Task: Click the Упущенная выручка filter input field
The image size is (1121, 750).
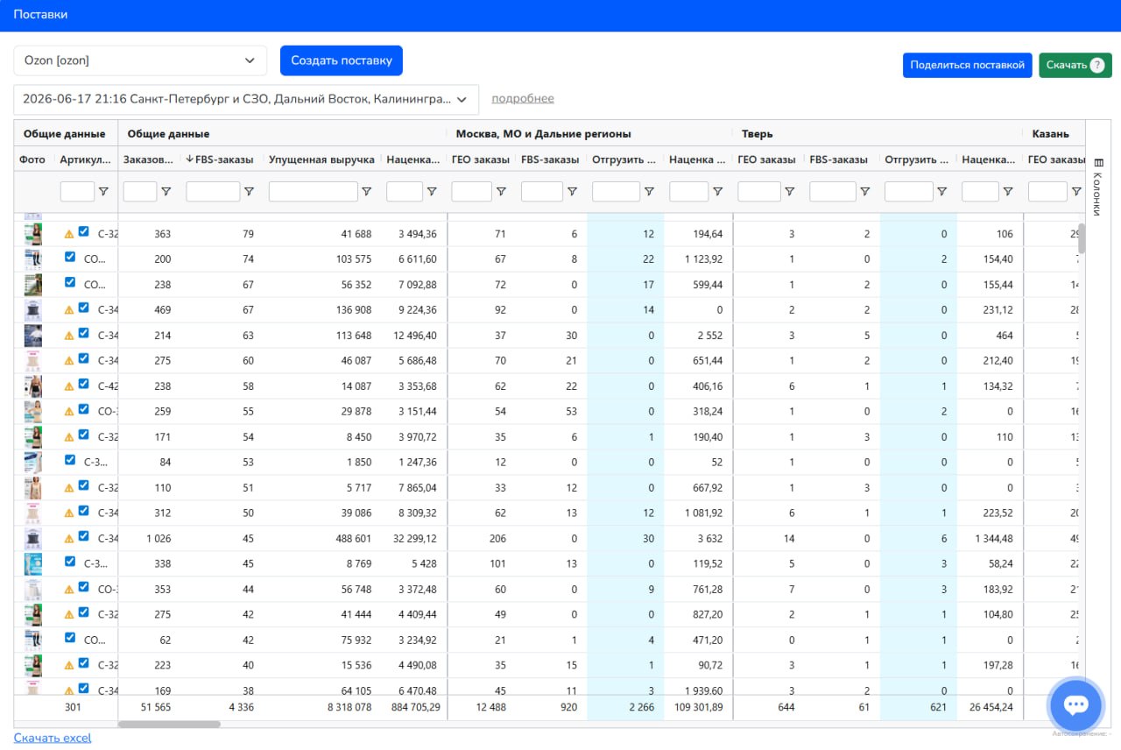Action: [x=314, y=192]
